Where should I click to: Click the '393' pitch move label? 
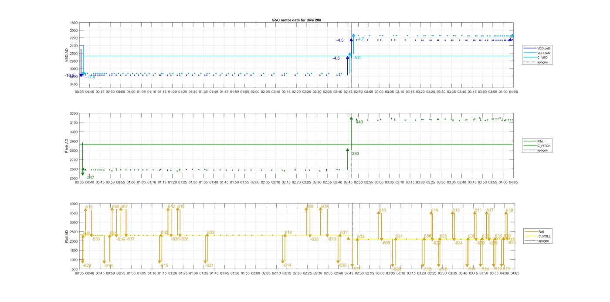(x=355, y=153)
